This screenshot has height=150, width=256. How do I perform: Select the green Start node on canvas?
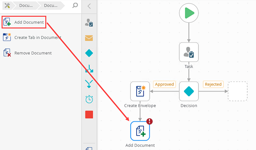click(189, 13)
